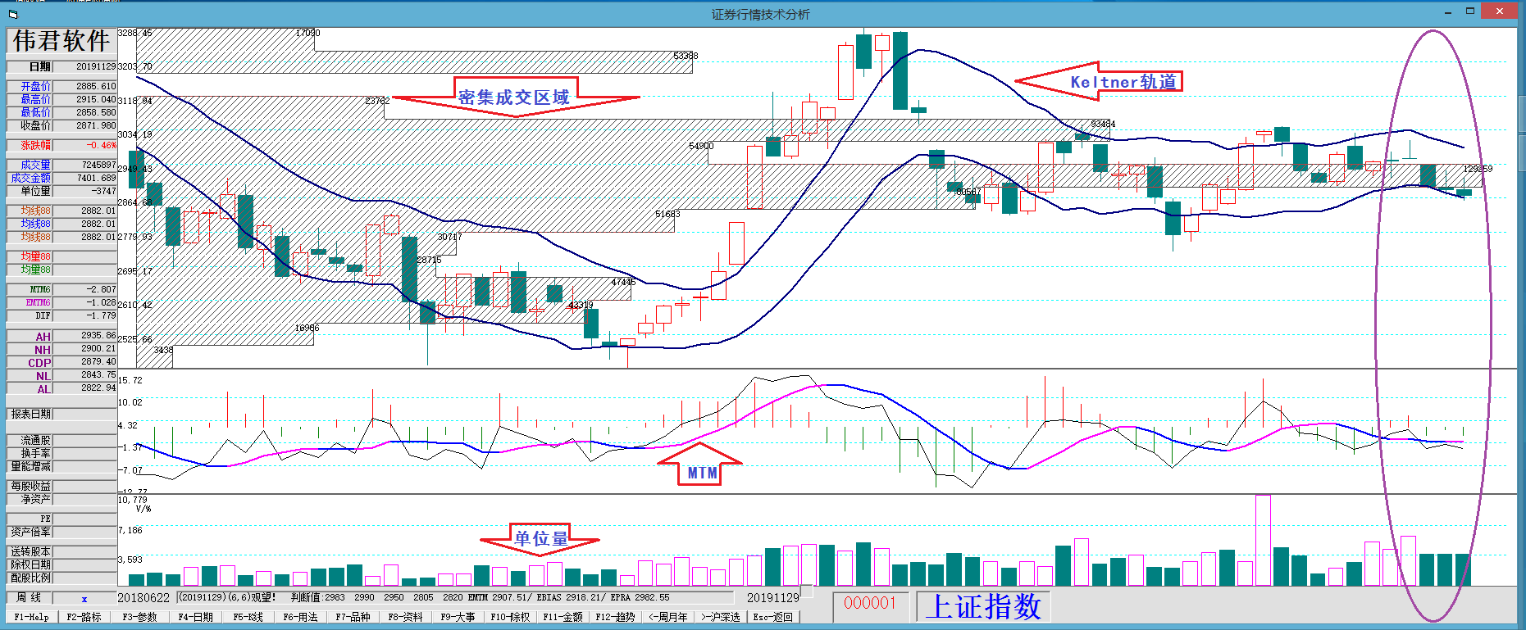Click the PE label in left panel
1526x630 pixels.
point(30,519)
